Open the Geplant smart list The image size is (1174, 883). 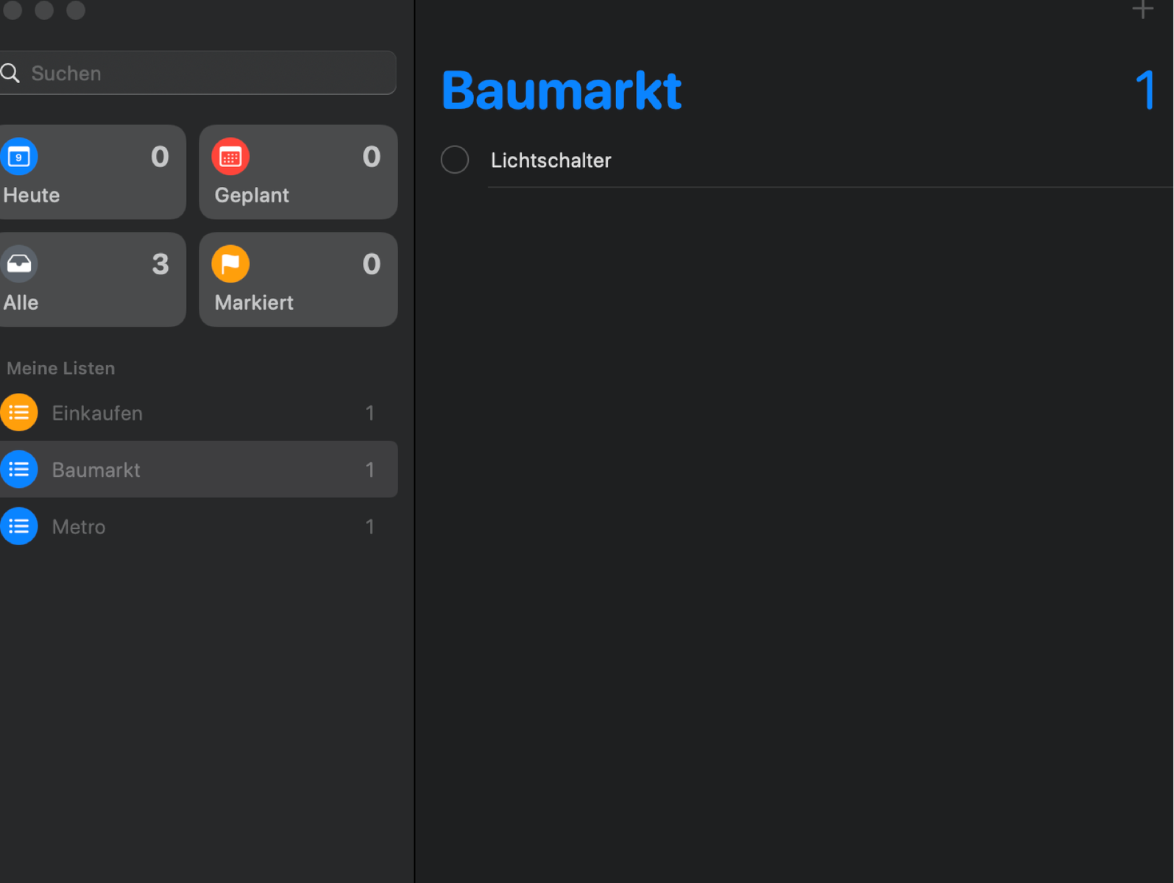(x=298, y=172)
